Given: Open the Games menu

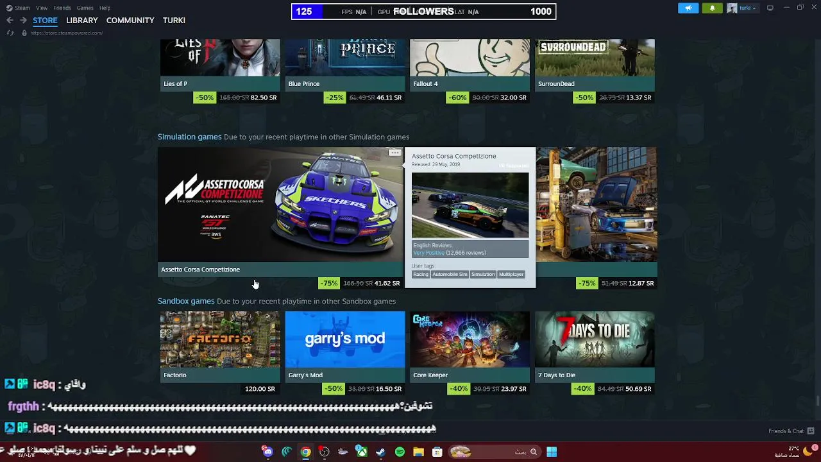Looking at the screenshot, I should coord(85,8).
